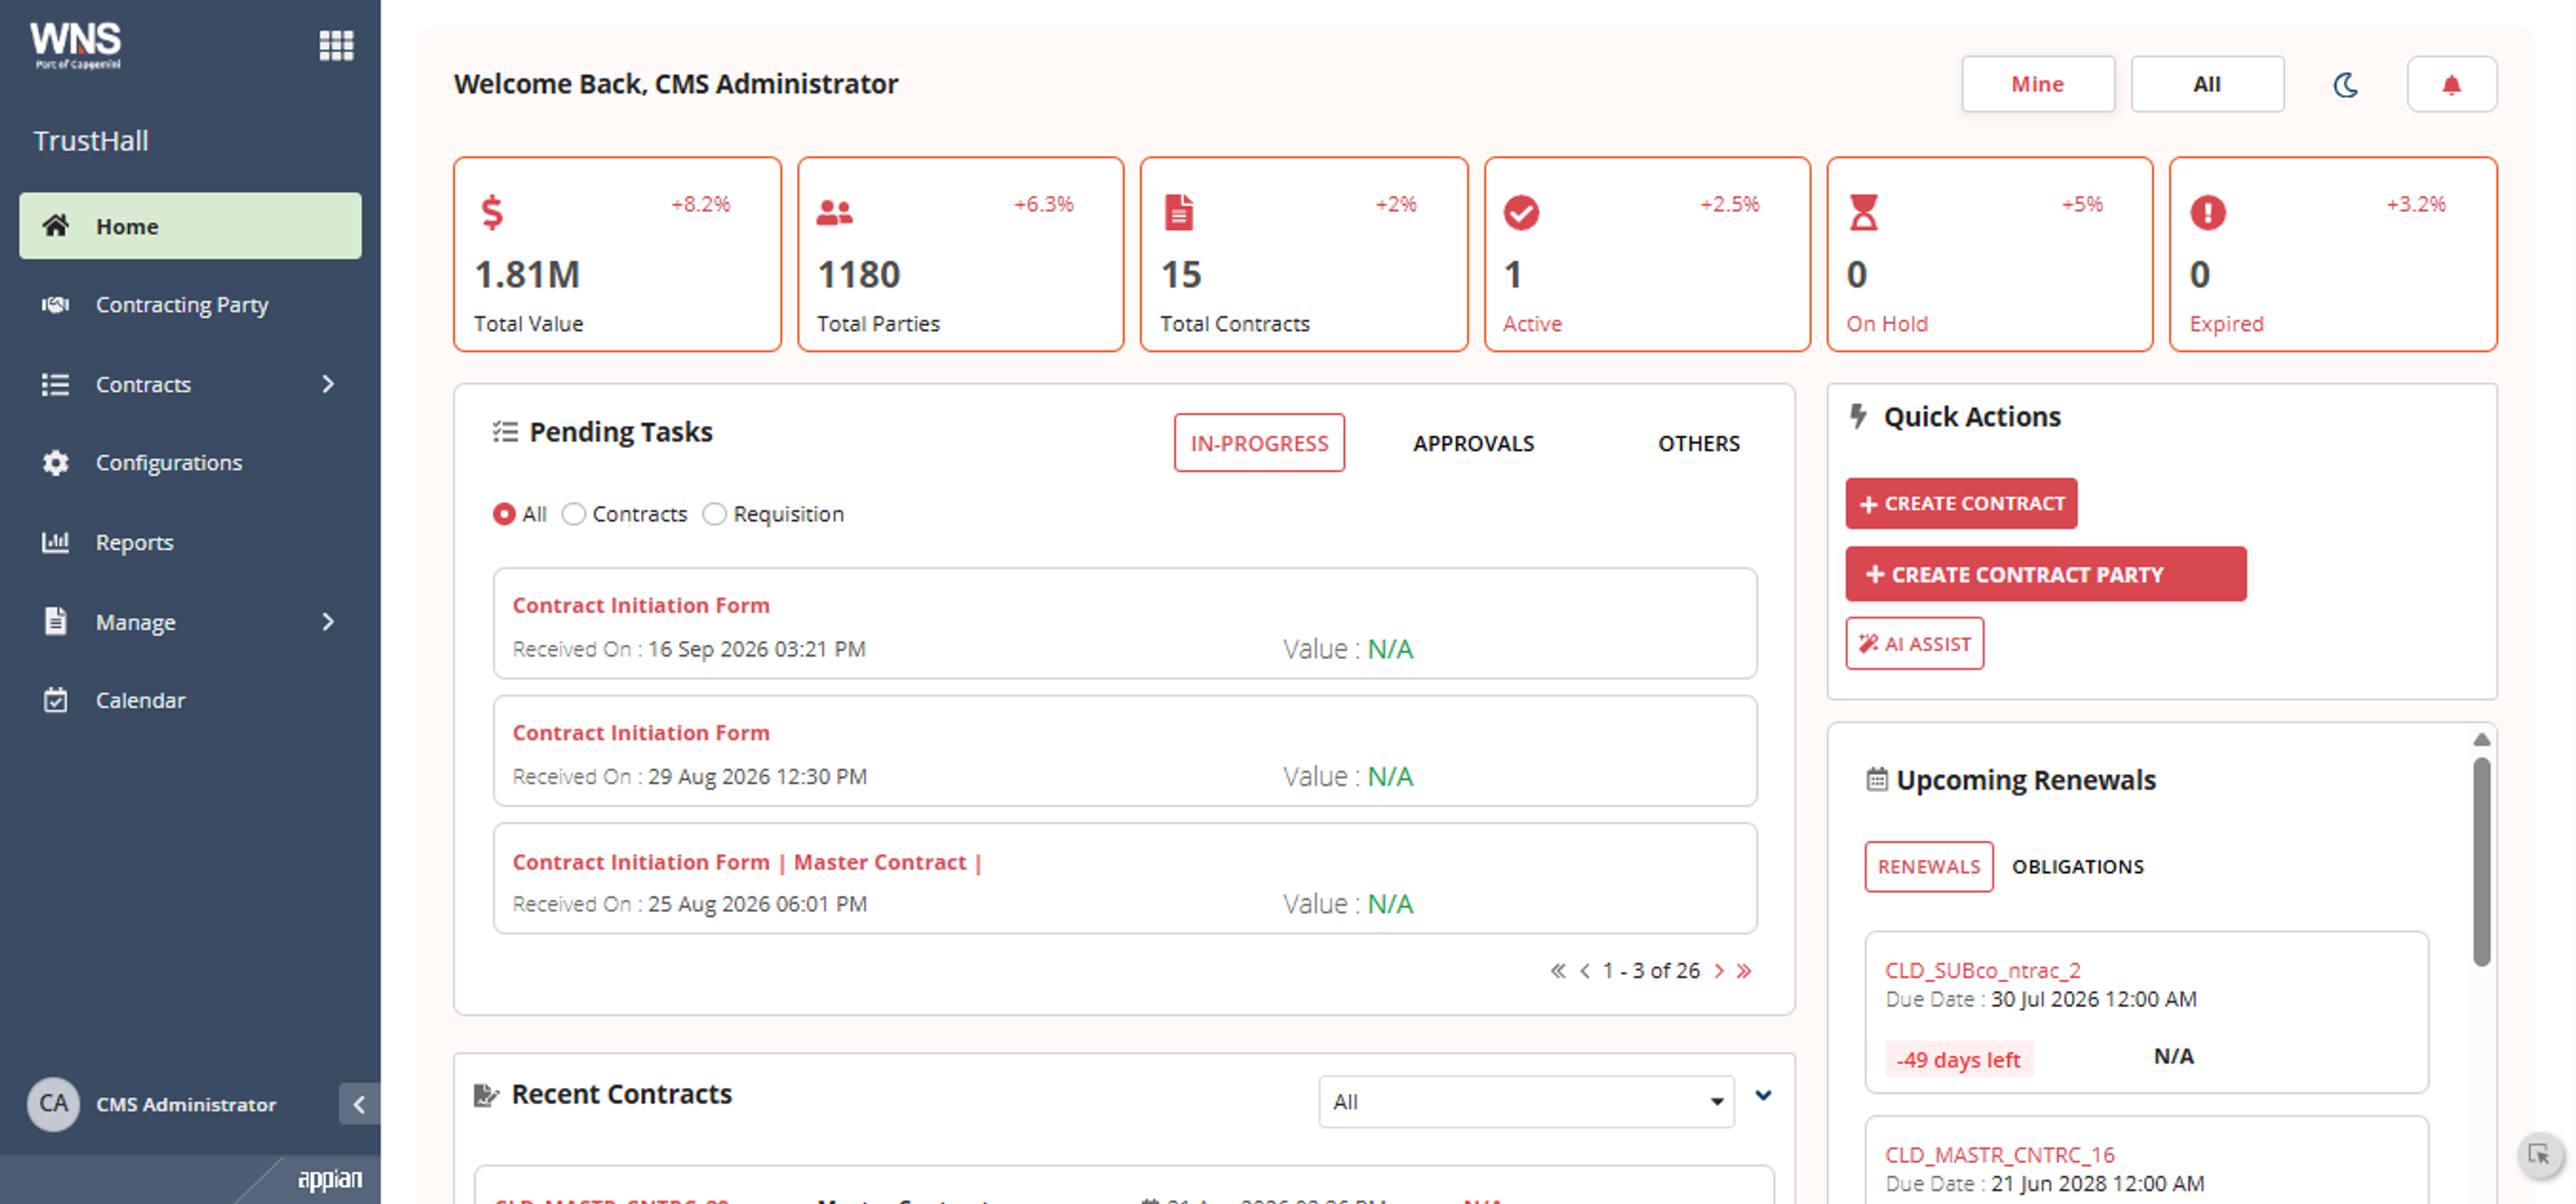Image resolution: width=2576 pixels, height=1204 pixels.
Task: Click the Reports chart icon
Action: 56,542
